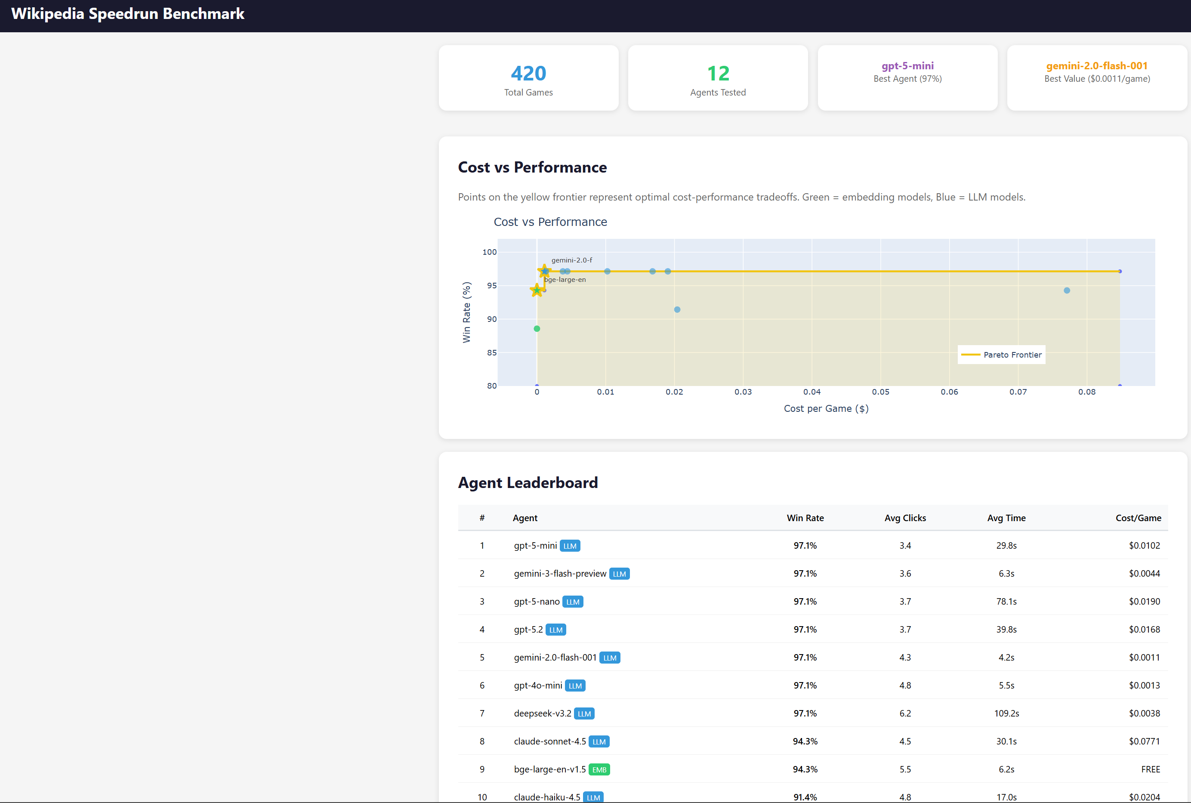Sort leaderboard by Avg Time column header
The height and width of the screenshot is (803, 1191).
(x=1006, y=518)
